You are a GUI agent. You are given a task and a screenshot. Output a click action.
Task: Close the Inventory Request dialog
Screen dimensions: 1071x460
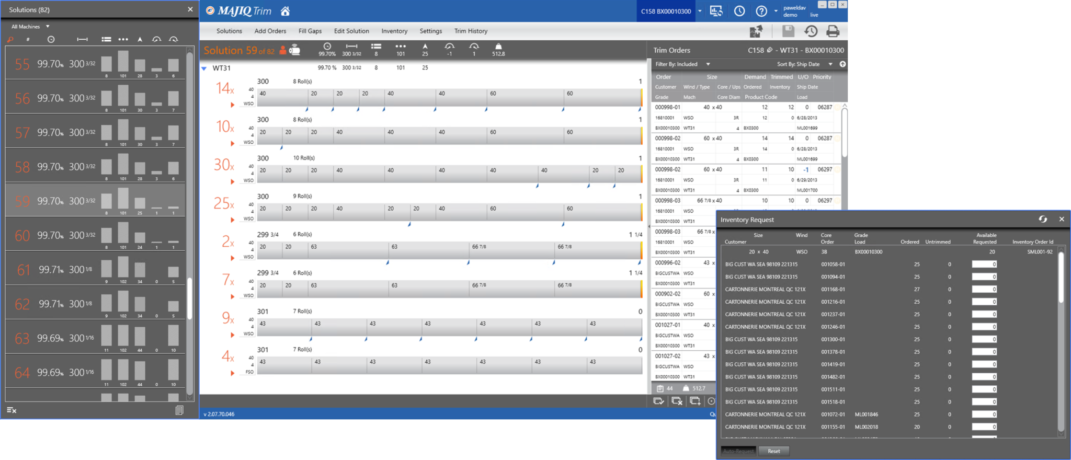(1062, 220)
